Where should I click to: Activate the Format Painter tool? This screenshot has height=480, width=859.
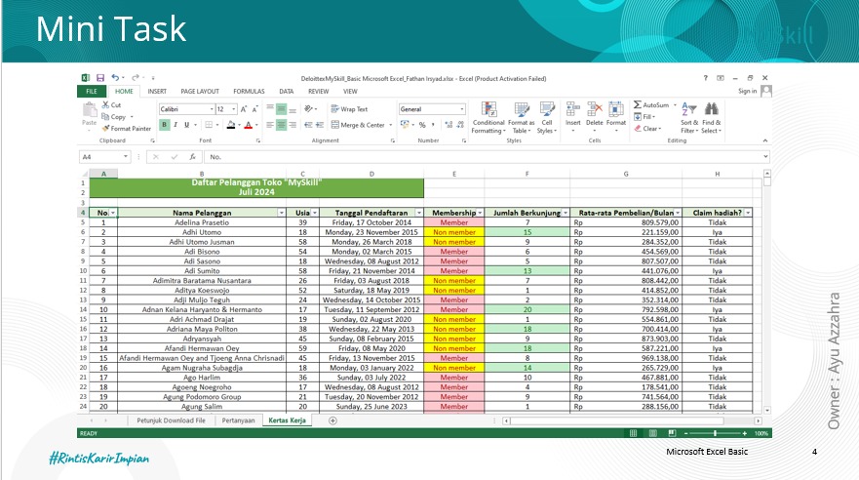(127, 128)
